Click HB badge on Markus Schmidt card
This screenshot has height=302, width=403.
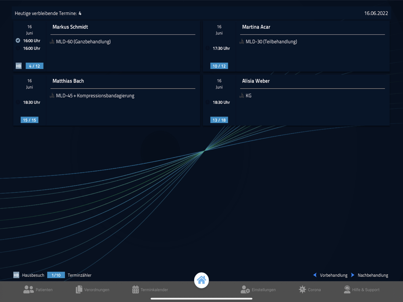19,66
